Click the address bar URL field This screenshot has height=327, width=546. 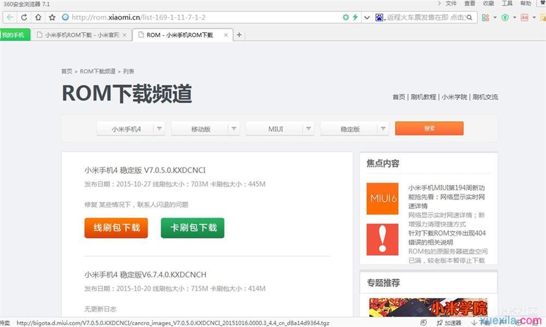click(205, 17)
